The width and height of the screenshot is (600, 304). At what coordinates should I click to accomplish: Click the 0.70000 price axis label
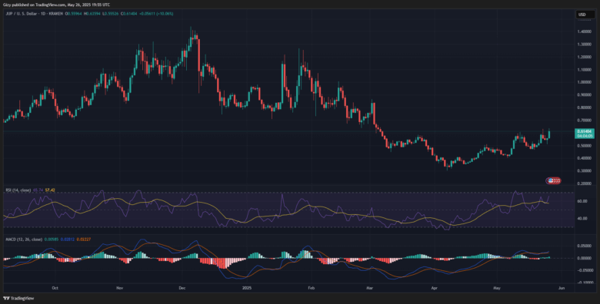coord(584,121)
